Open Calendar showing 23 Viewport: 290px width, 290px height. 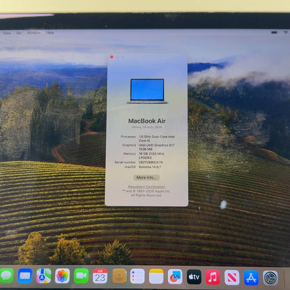click(100, 276)
